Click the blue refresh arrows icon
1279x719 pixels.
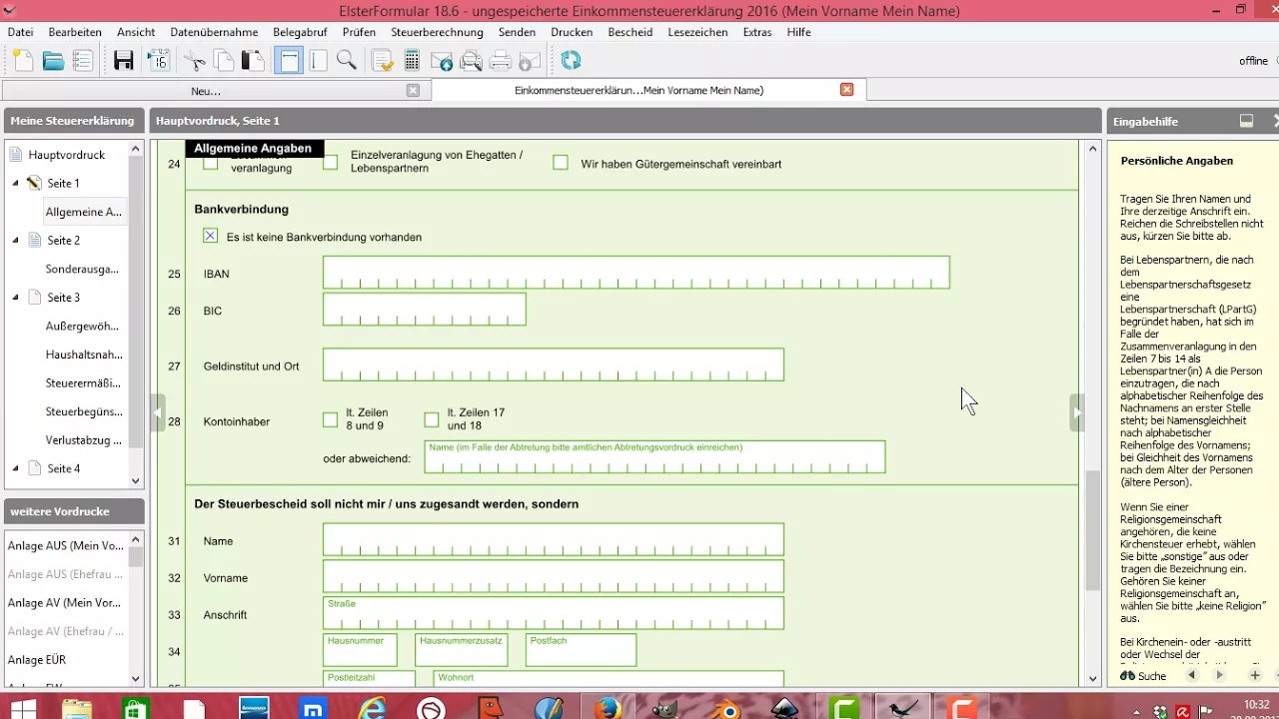pyautogui.click(x=571, y=61)
